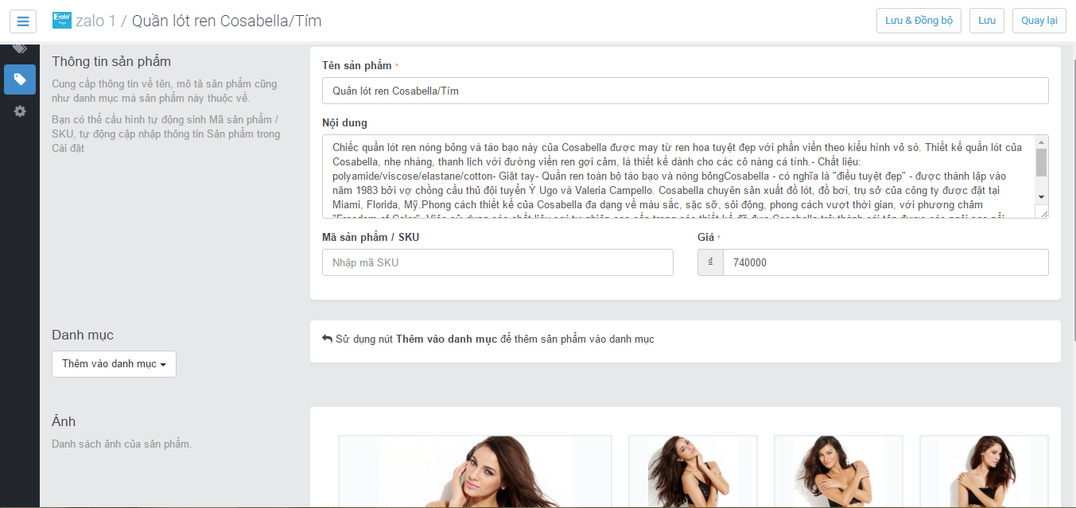The height and width of the screenshot is (508, 1076).
Task: Click the Zalo page logo icon
Action: click(x=61, y=21)
